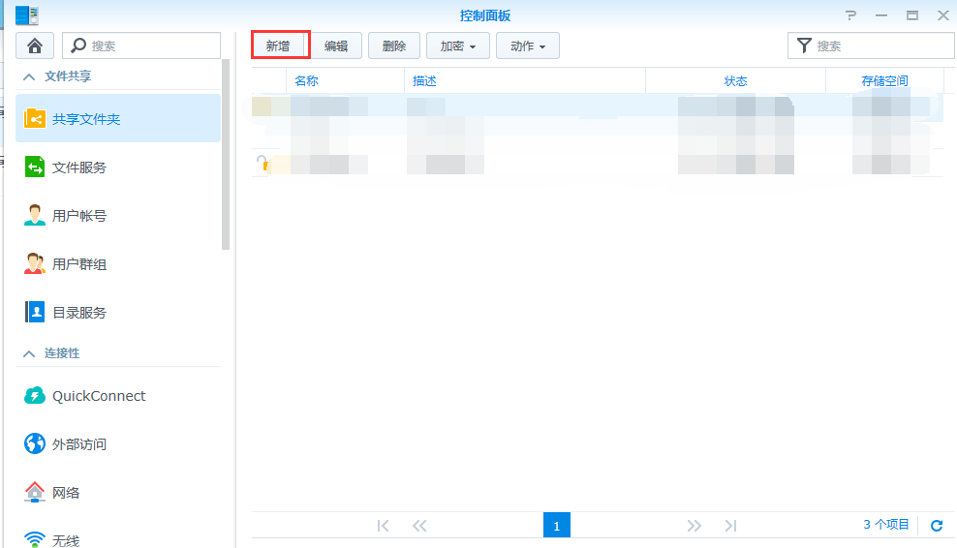Sort by 状态 column header
Viewport: 957px width, 548px height.
(735, 81)
